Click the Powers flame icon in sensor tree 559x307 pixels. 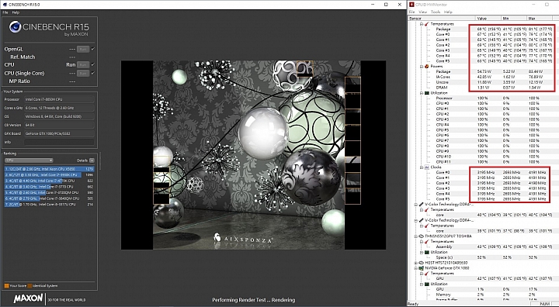point(426,66)
